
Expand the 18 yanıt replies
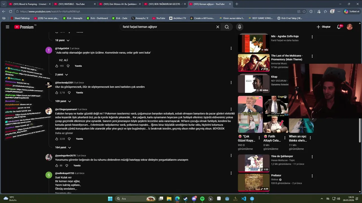pyautogui.click(x=62, y=40)
